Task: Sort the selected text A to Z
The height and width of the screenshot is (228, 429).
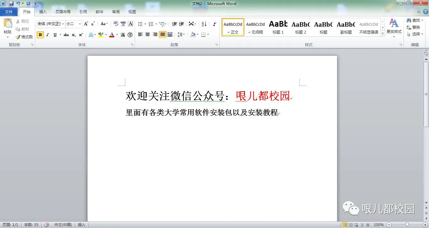Action: (204, 24)
